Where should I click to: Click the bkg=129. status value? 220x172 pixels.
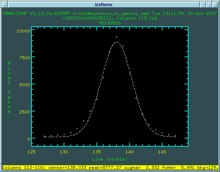207,168
